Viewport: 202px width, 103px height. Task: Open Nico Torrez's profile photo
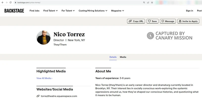pos(43,38)
